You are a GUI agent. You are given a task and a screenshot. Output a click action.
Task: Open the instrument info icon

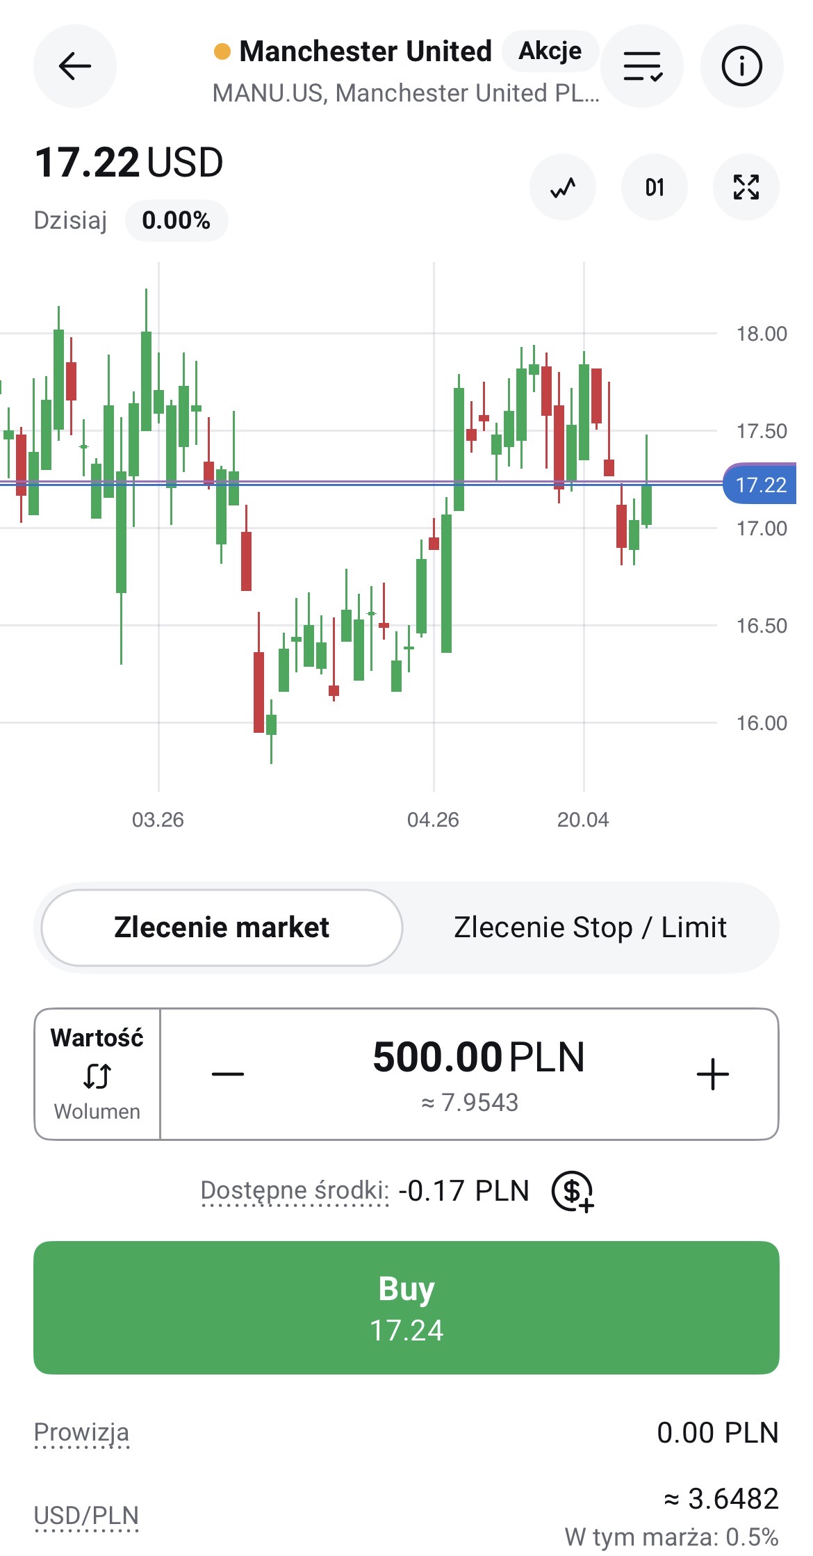pos(741,67)
